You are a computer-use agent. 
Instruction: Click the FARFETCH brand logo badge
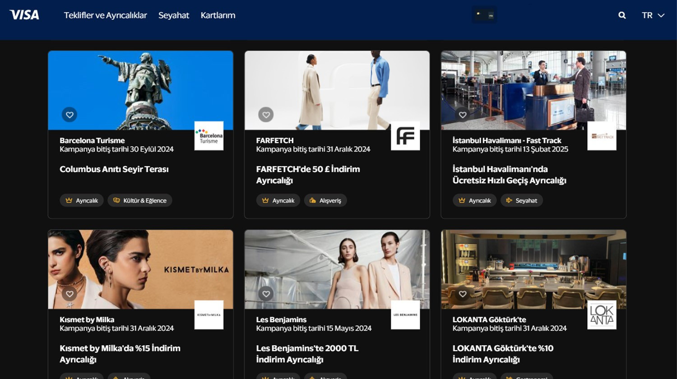405,136
